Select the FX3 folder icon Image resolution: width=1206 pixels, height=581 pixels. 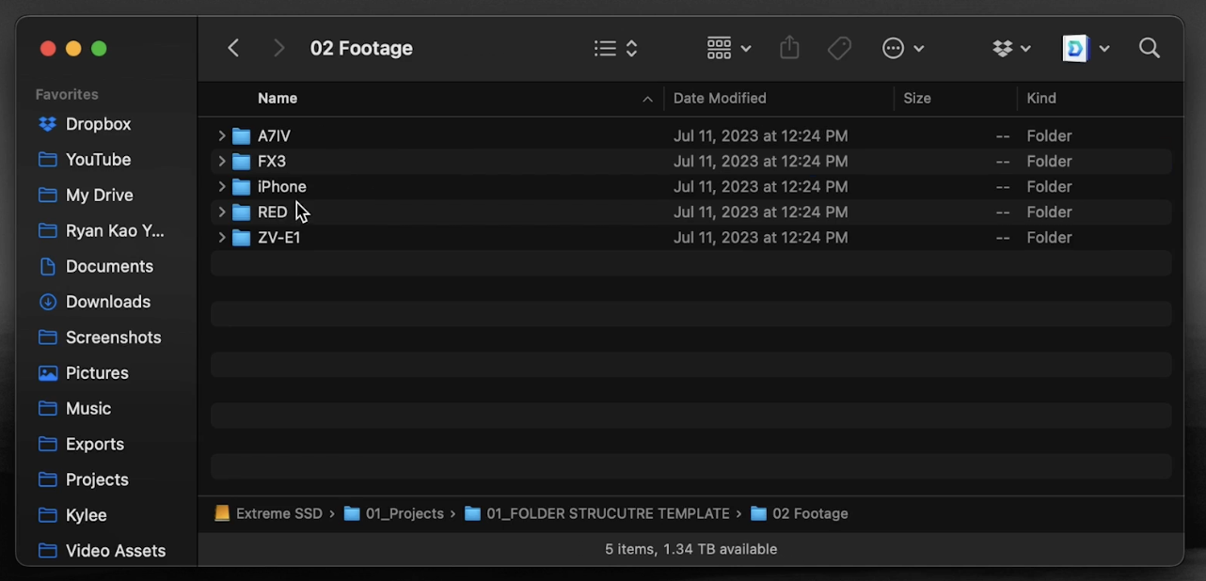(242, 162)
